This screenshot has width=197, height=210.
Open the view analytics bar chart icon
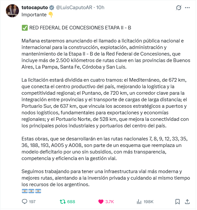(139, 202)
